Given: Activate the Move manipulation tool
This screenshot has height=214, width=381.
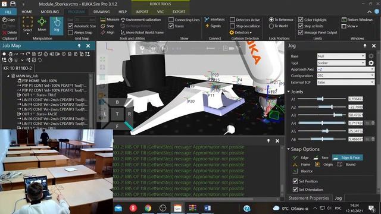Looking at the screenshot, I should pos(42,24).
